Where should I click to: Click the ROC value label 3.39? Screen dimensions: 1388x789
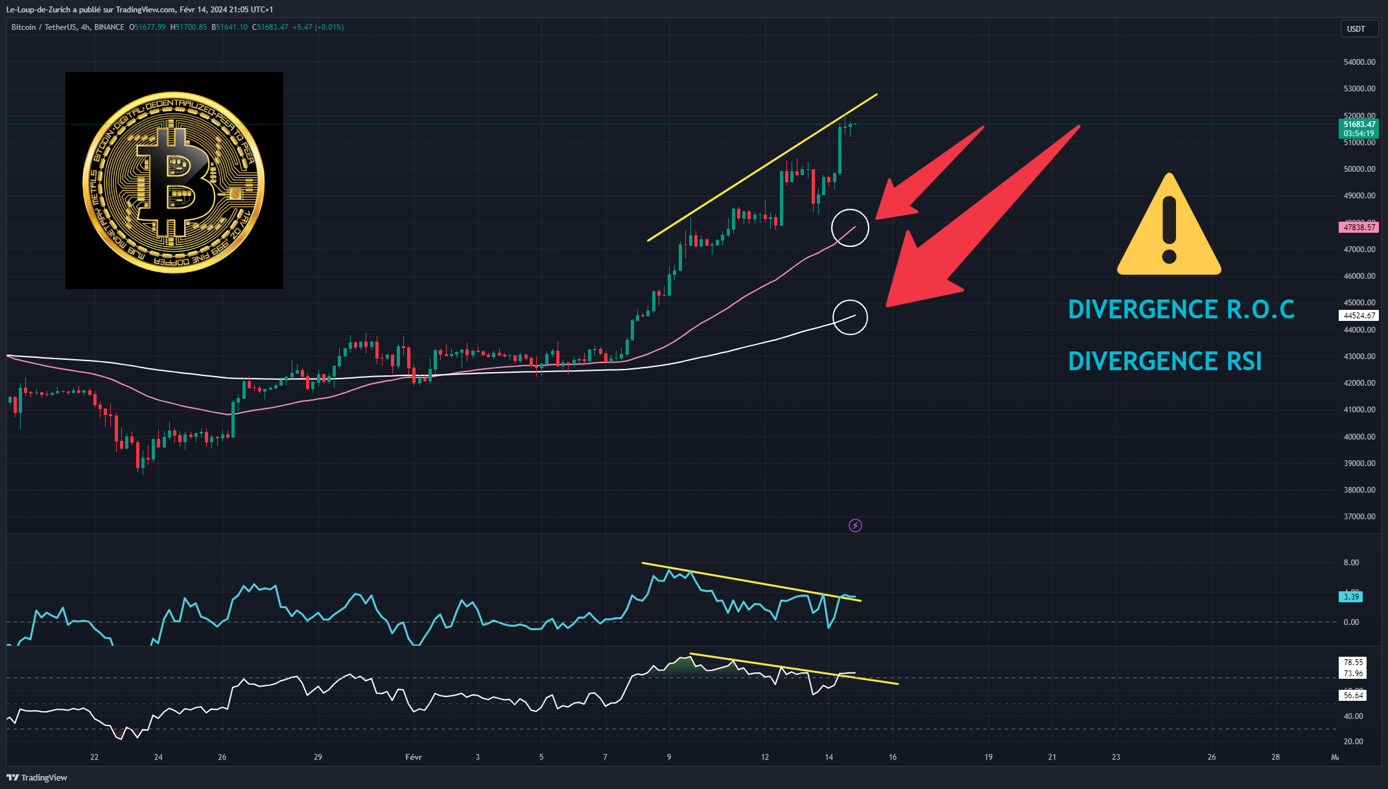[x=1351, y=597]
